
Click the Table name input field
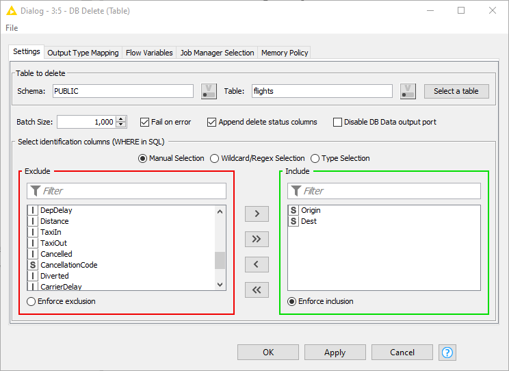tap(322, 91)
